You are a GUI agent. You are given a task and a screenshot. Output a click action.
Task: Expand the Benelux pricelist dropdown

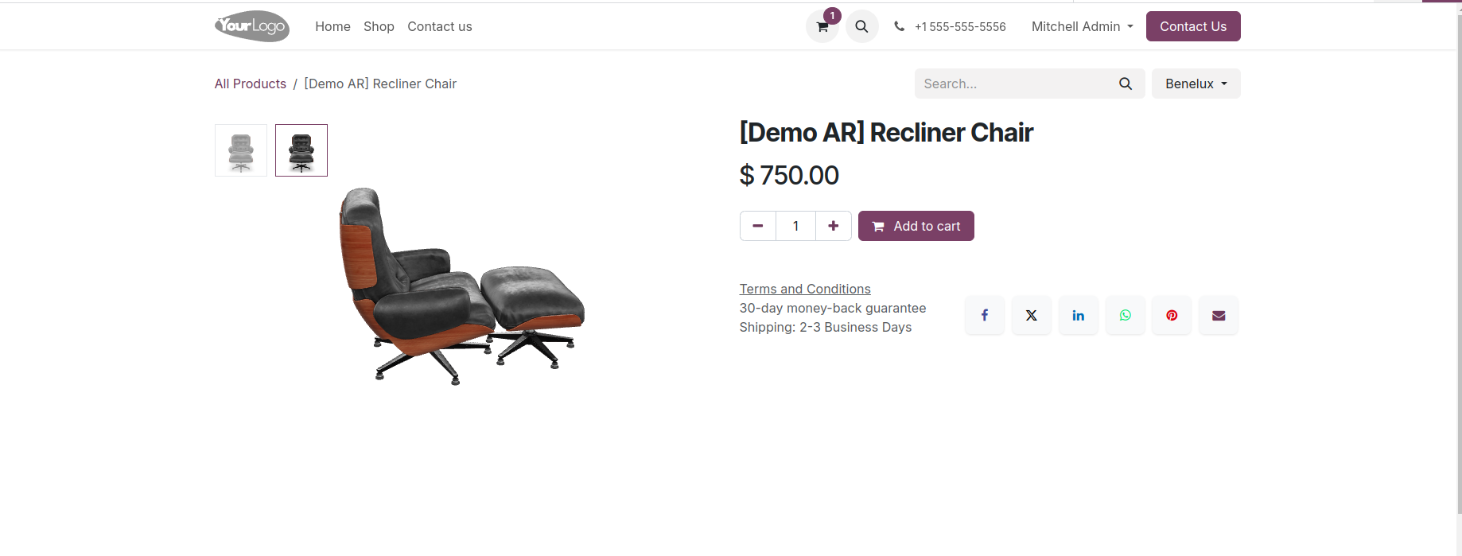[1196, 84]
